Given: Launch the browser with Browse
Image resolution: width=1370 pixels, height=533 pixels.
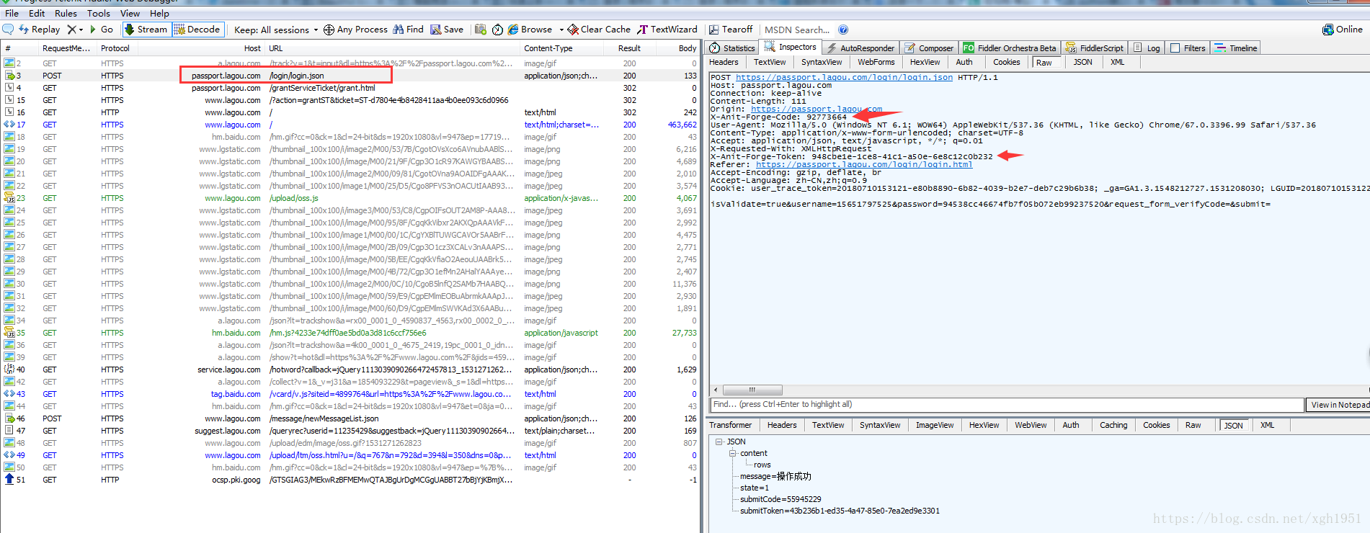Looking at the screenshot, I should [x=530, y=30].
